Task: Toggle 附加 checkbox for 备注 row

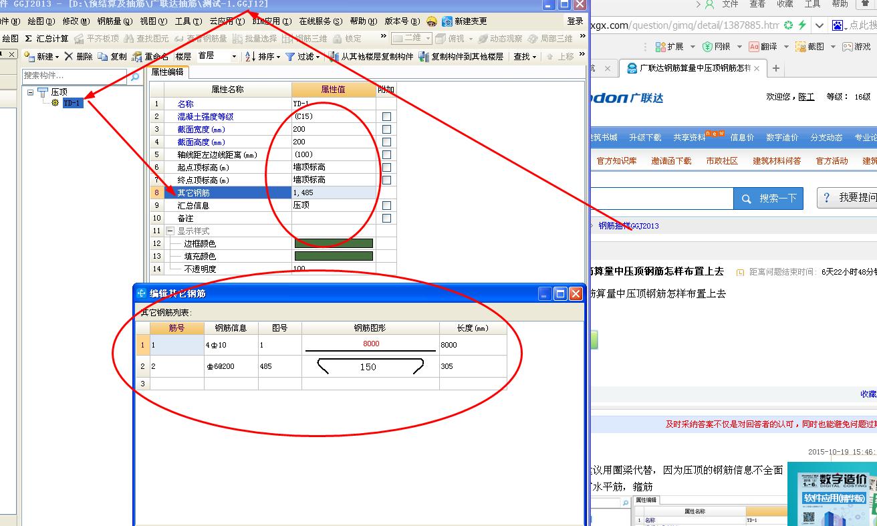Action: (x=386, y=218)
